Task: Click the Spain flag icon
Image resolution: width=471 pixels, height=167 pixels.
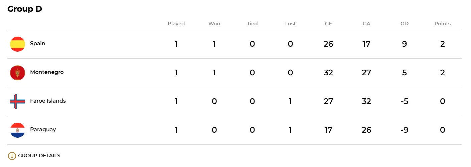Action: click(17, 44)
